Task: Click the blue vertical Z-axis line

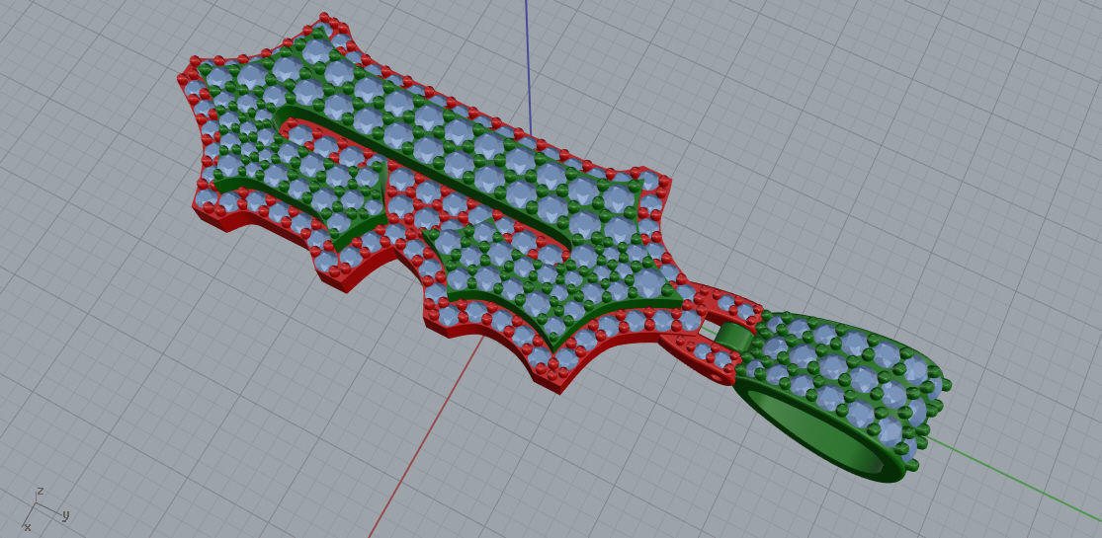Action: point(527,67)
